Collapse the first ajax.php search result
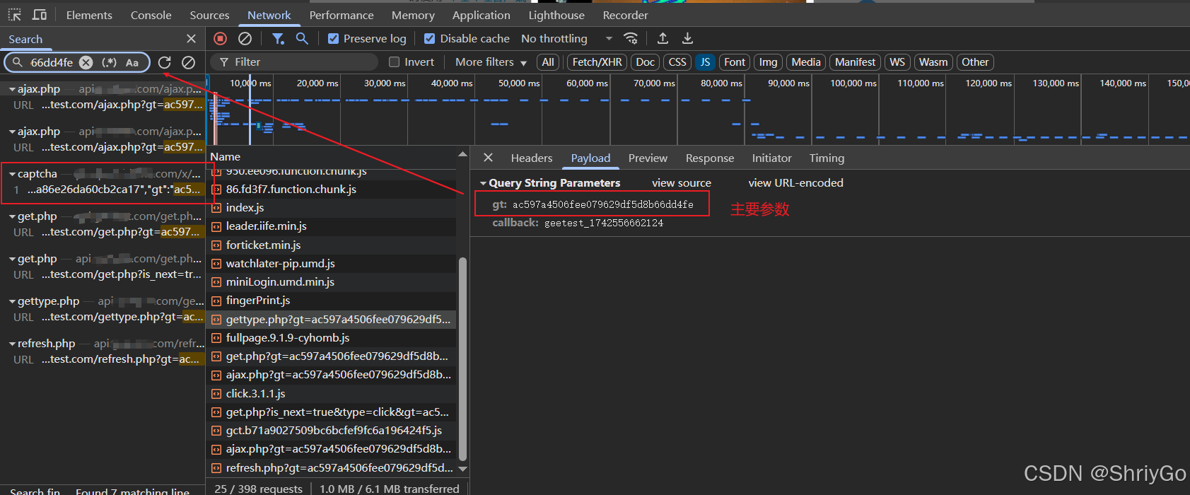Image resolution: width=1190 pixels, height=495 pixels. [13, 90]
